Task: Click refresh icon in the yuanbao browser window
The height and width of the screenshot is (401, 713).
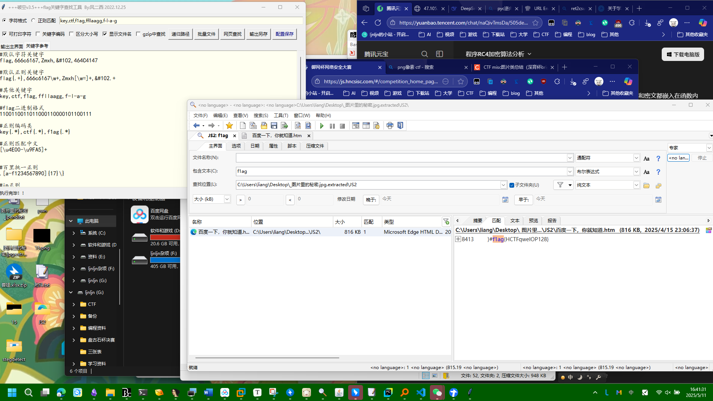Action: (x=378, y=23)
